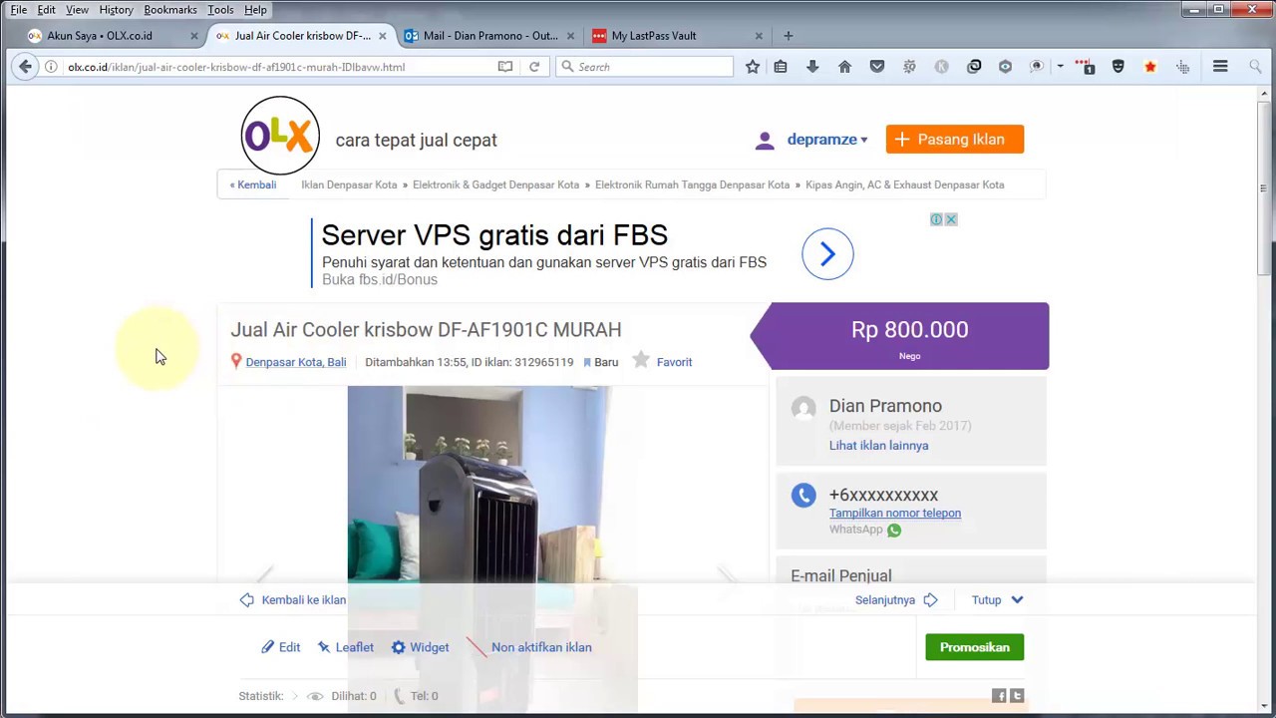
Task: Click Tampilkan nomor telepon link
Action: pyautogui.click(x=895, y=513)
